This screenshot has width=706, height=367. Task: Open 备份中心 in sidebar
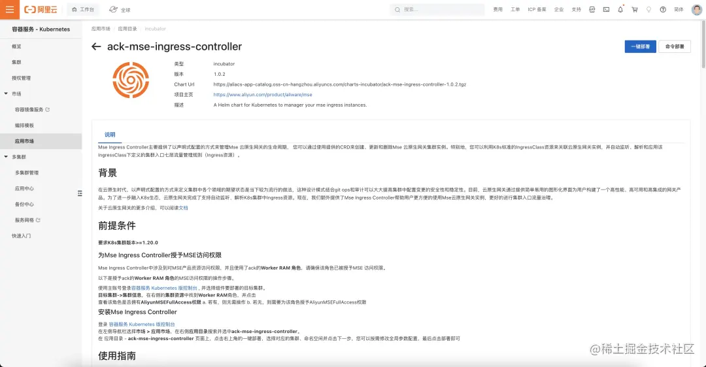point(24,204)
